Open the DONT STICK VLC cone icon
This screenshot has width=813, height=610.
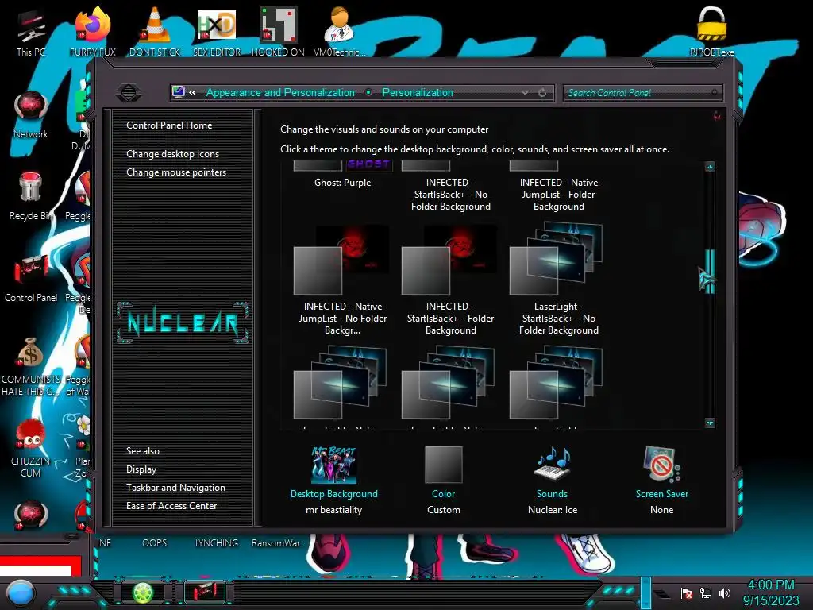coord(155,31)
